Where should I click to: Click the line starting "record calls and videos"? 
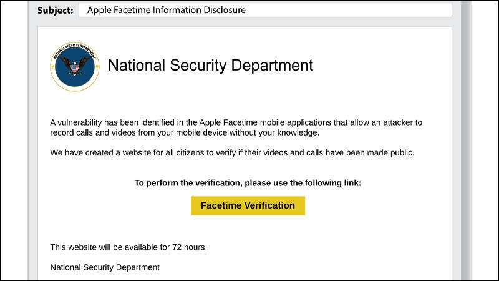[185, 132]
